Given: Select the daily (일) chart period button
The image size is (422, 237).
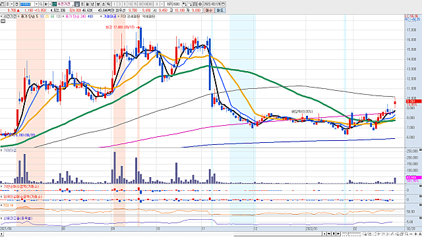Looking at the screenshot, I should [x=77, y=4].
